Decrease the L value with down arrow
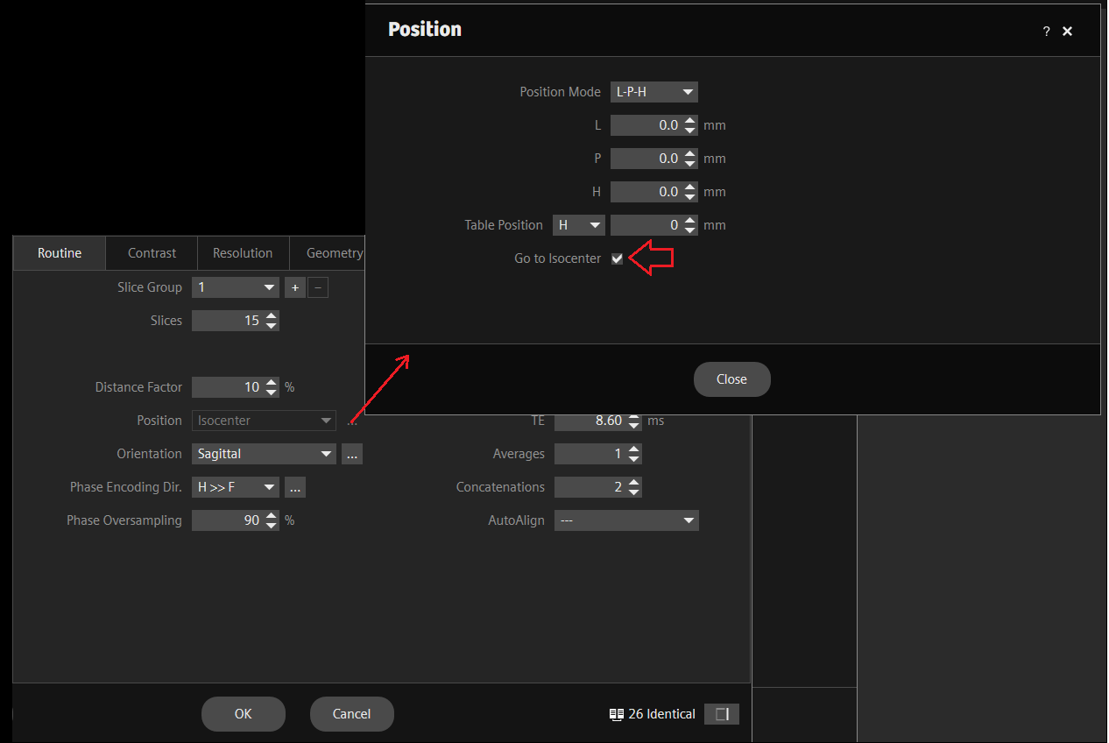 coord(690,131)
